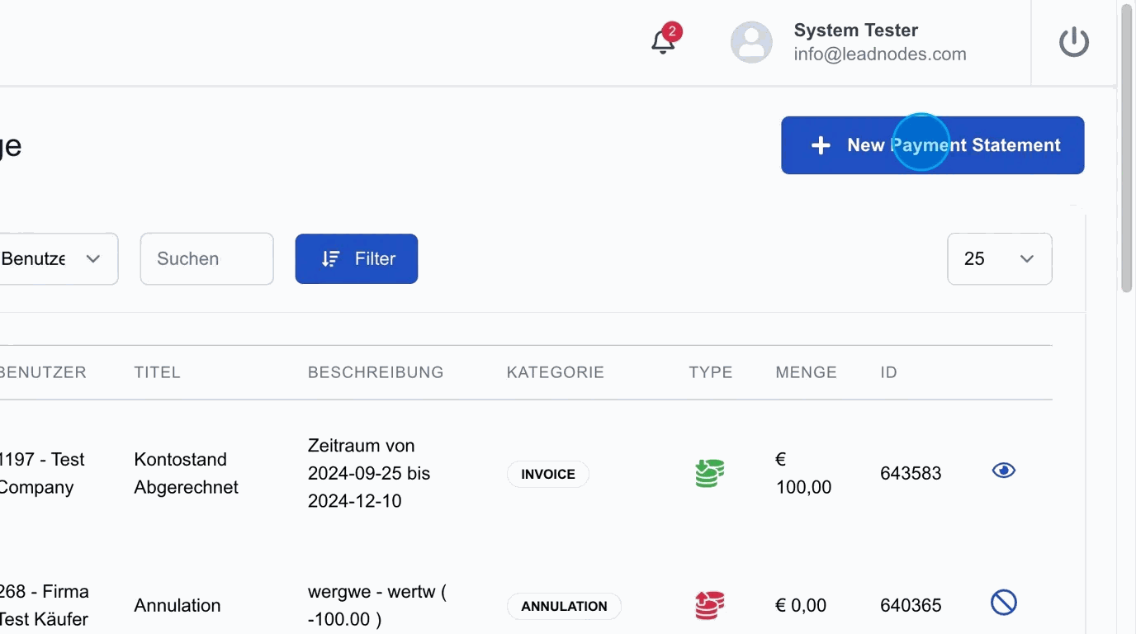The image size is (1136, 634).
Task: Click the Annulation title cell
Action: pyautogui.click(x=177, y=605)
